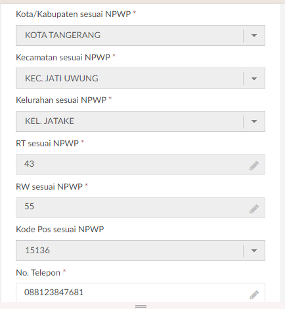The height and width of the screenshot is (309, 285).
Task: Click the pencil icon in RT field
Action: tap(254, 165)
